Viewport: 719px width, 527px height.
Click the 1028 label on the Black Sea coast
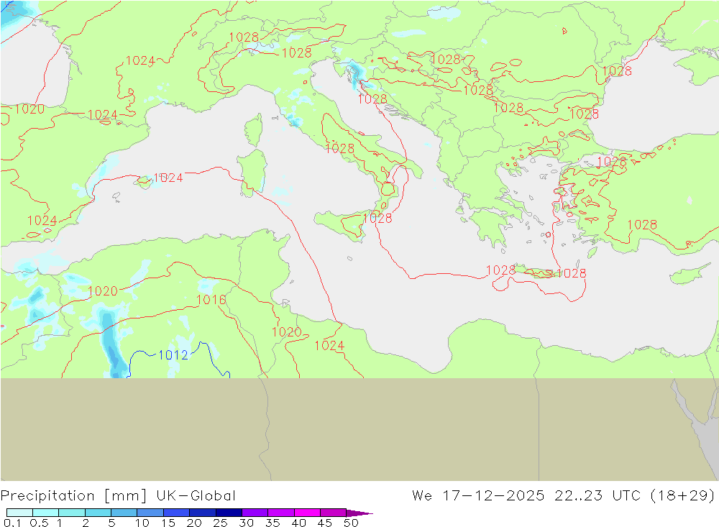(x=617, y=71)
